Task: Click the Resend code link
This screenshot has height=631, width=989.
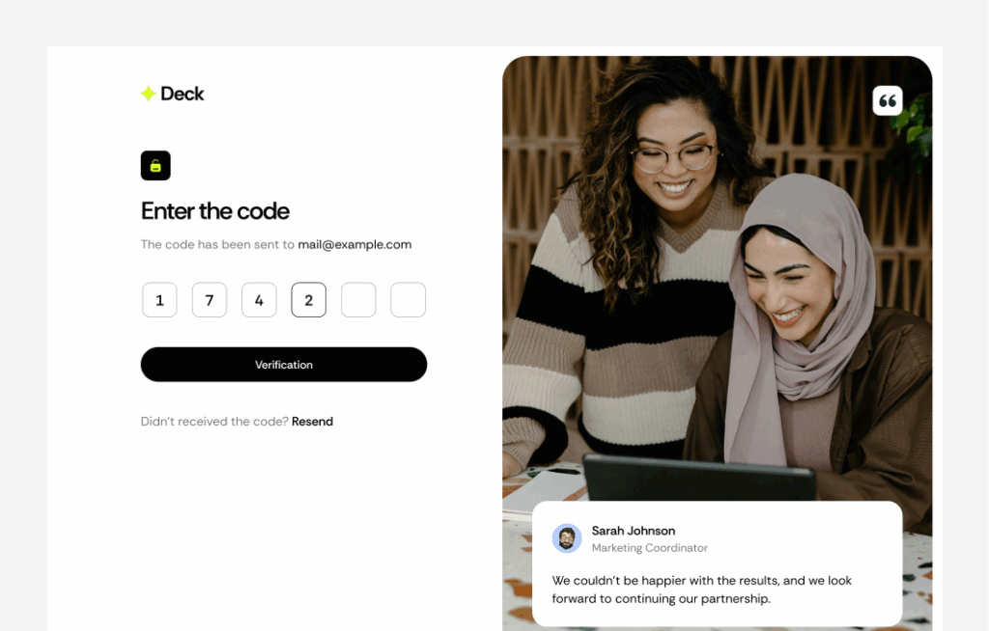Action: 312,421
